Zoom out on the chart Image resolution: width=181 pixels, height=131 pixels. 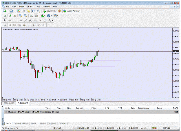[x=25, y=16]
